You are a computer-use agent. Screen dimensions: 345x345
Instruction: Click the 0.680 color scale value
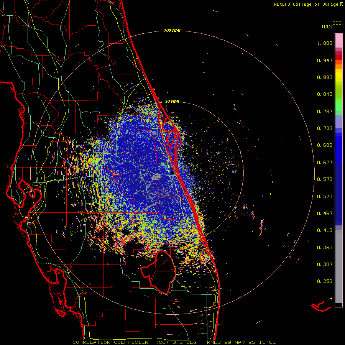325,145
